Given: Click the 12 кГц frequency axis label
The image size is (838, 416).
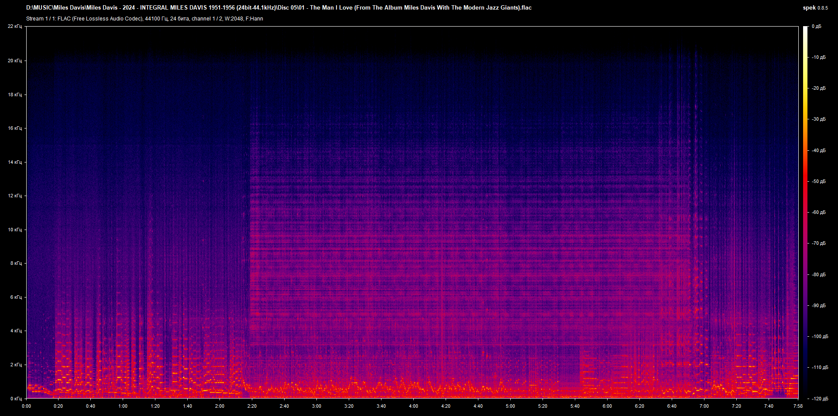Looking at the screenshot, I should pos(15,196).
